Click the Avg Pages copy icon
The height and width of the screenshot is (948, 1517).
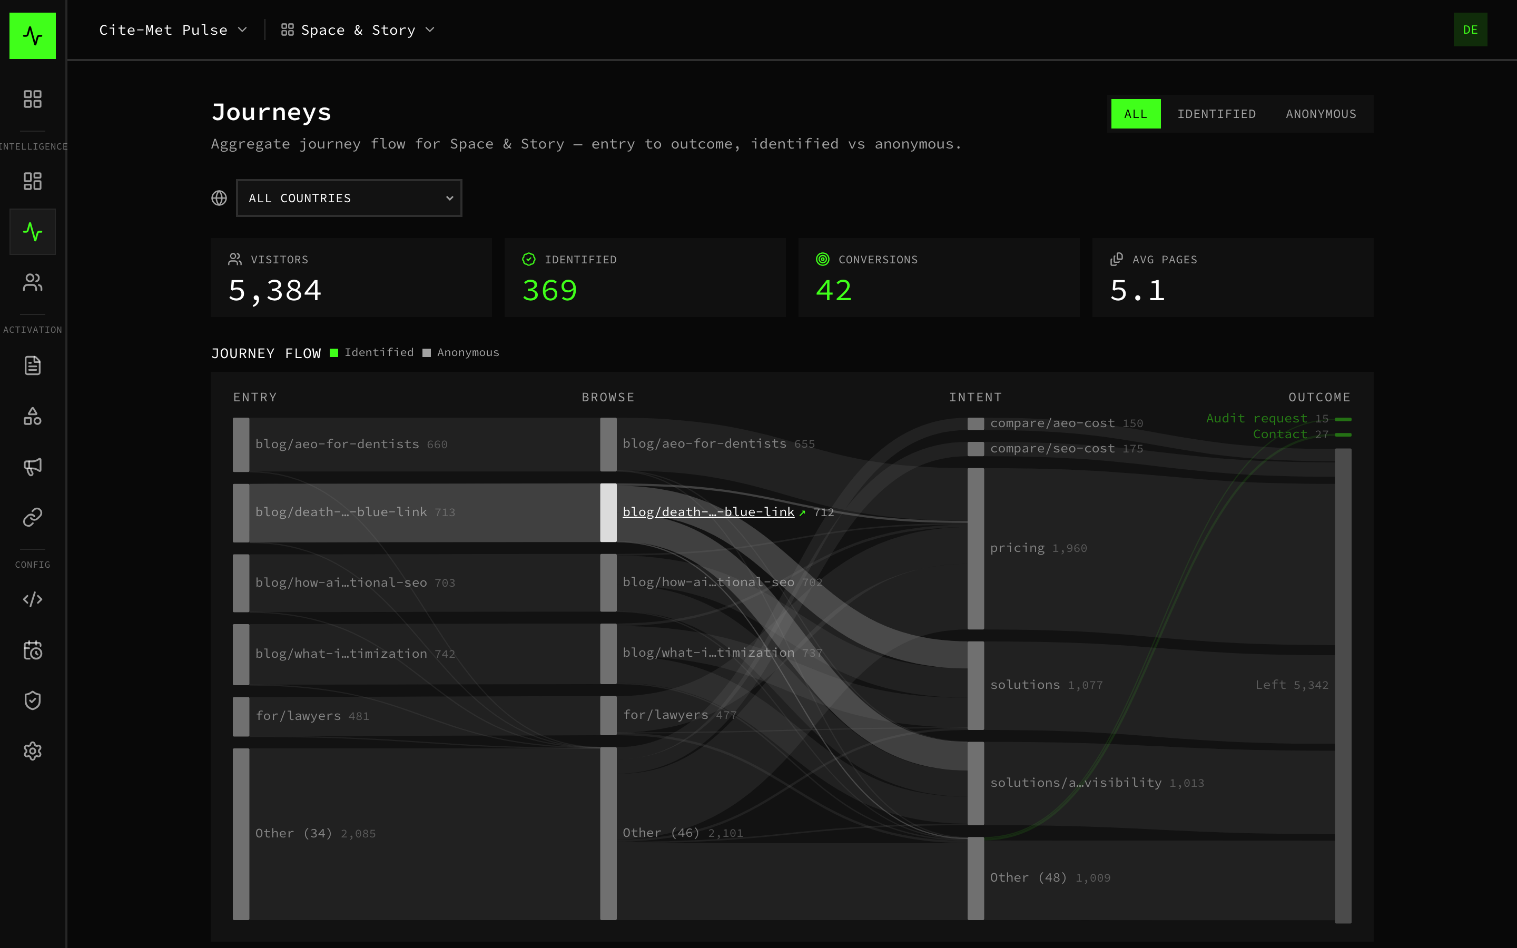(x=1117, y=259)
